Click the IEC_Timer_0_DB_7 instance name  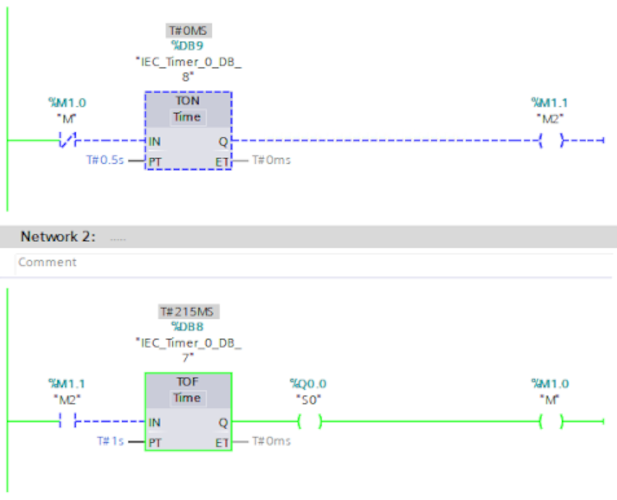pos(188,349)
